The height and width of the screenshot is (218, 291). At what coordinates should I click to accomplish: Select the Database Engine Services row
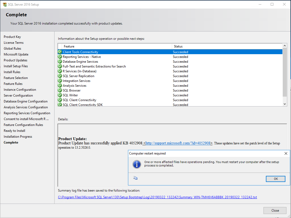[170, 62]
